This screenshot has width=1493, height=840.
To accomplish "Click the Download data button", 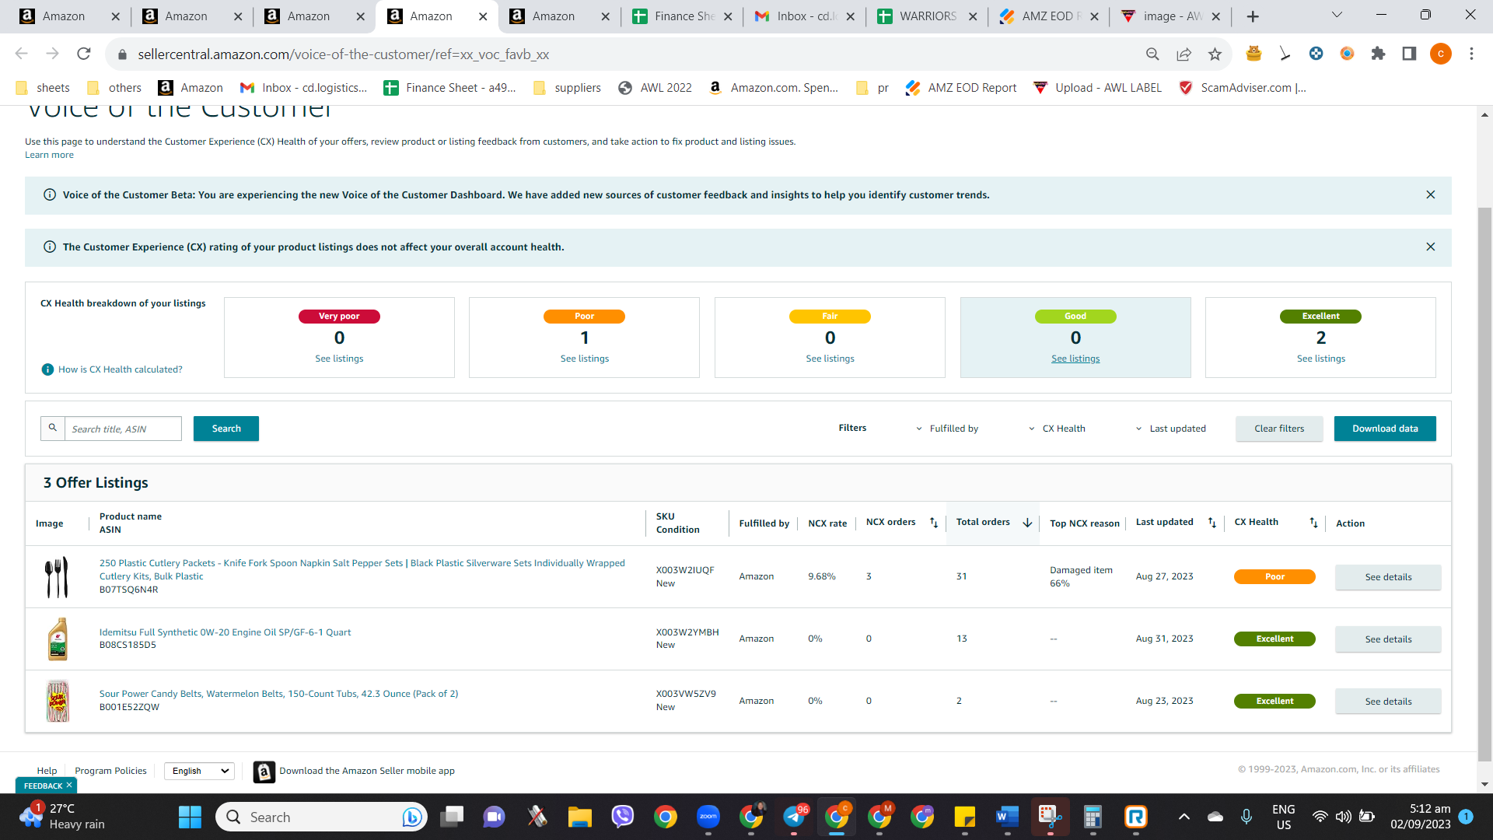I will coord(1385,429).
